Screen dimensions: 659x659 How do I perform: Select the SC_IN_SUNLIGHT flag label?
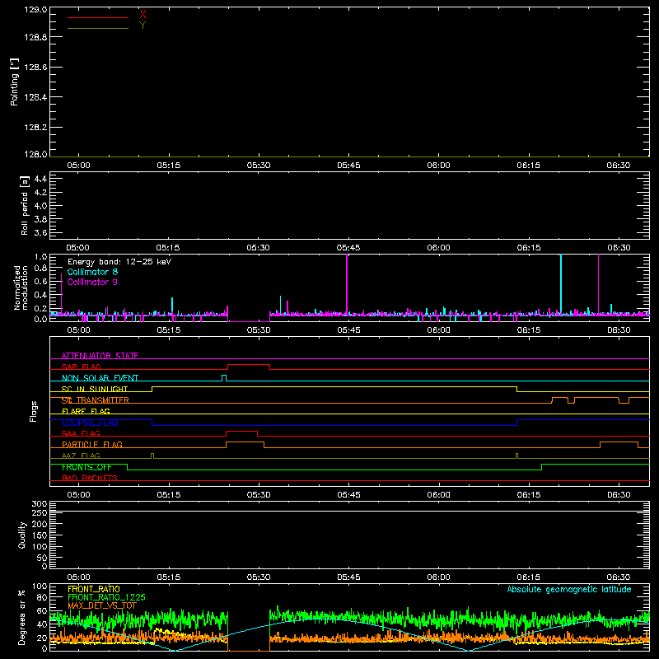(95, 389)
